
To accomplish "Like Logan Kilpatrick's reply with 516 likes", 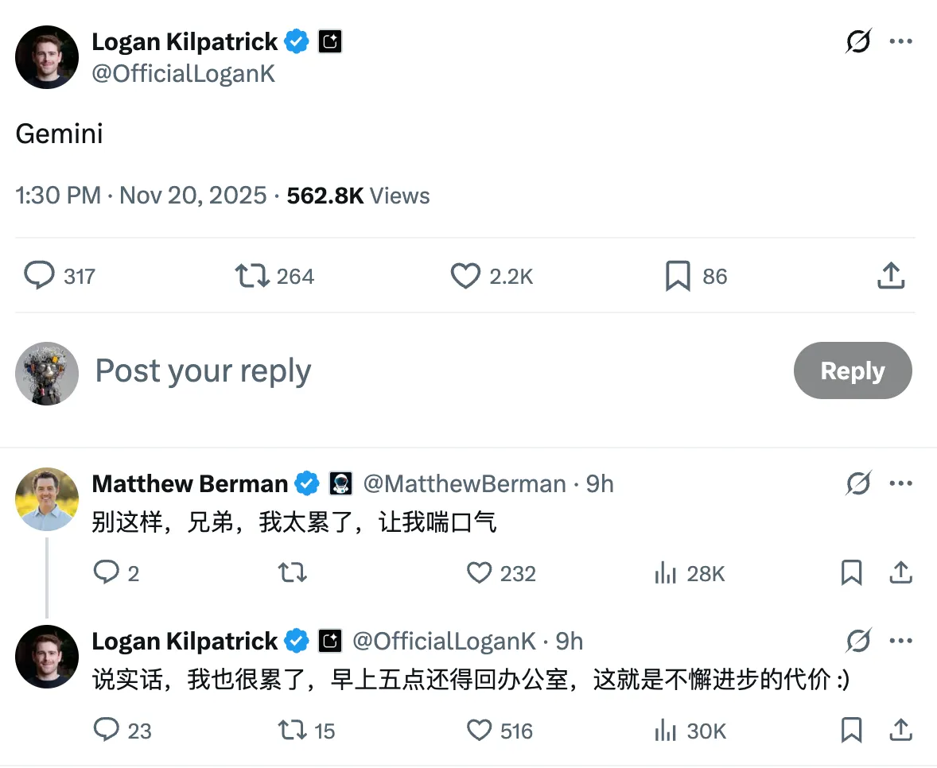I will coord(479,731).
